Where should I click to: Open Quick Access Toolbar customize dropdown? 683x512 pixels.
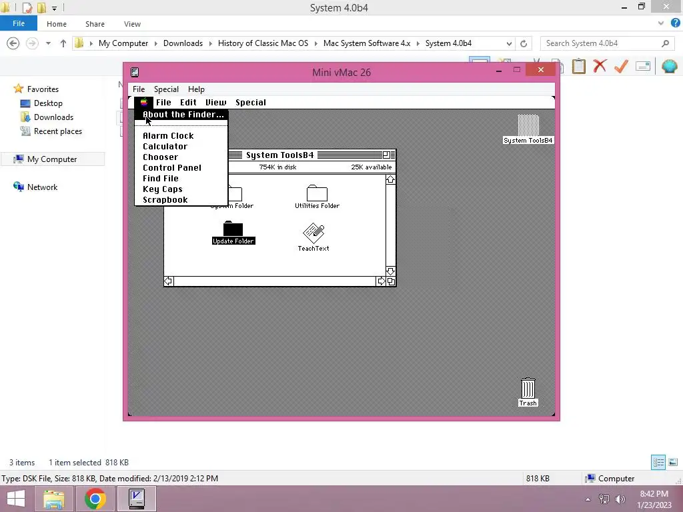pyautogui.click(x=55, y=8)
